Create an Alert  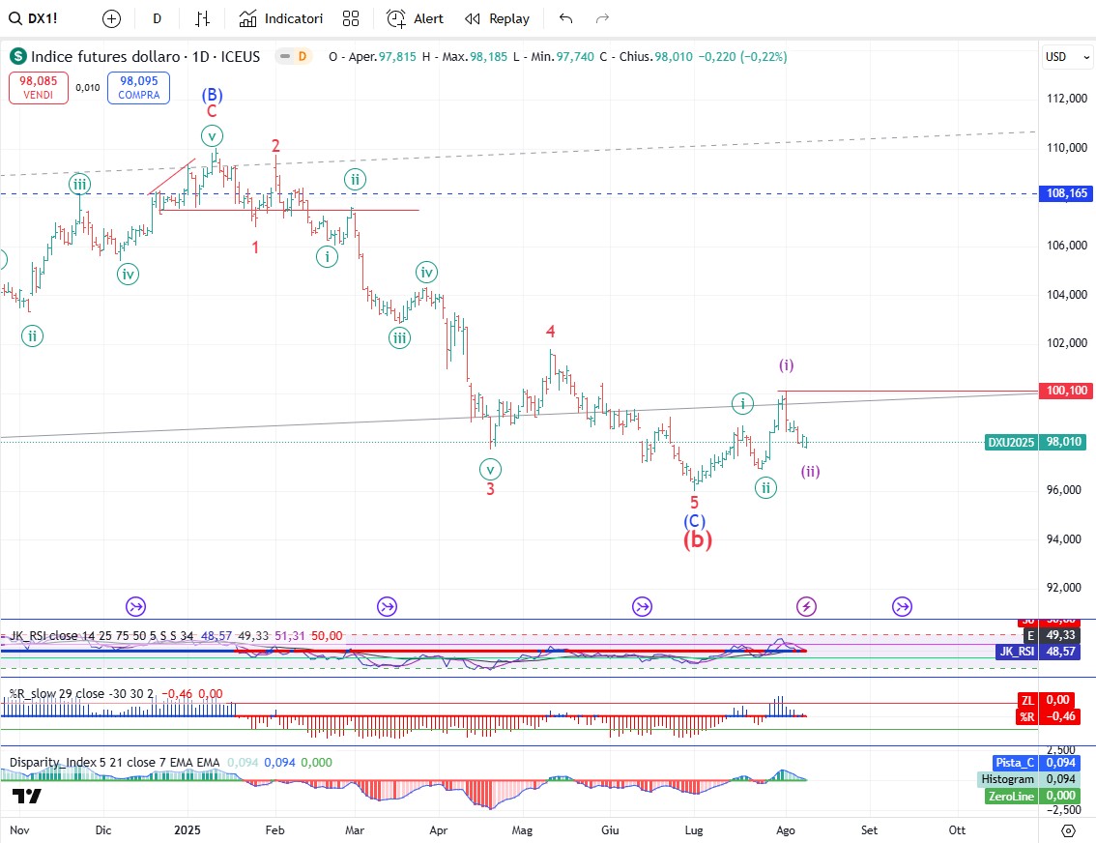(x=416, y=19)
